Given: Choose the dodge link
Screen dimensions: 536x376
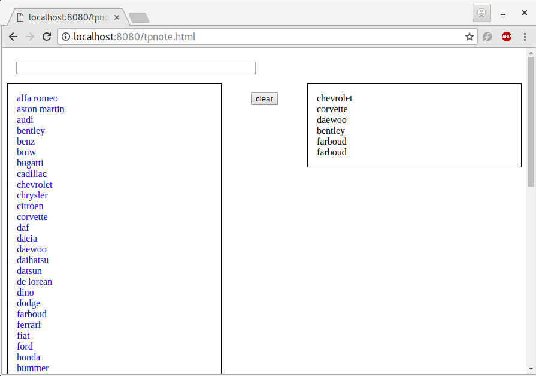Looking at the screenshot, I should point(28,303).
